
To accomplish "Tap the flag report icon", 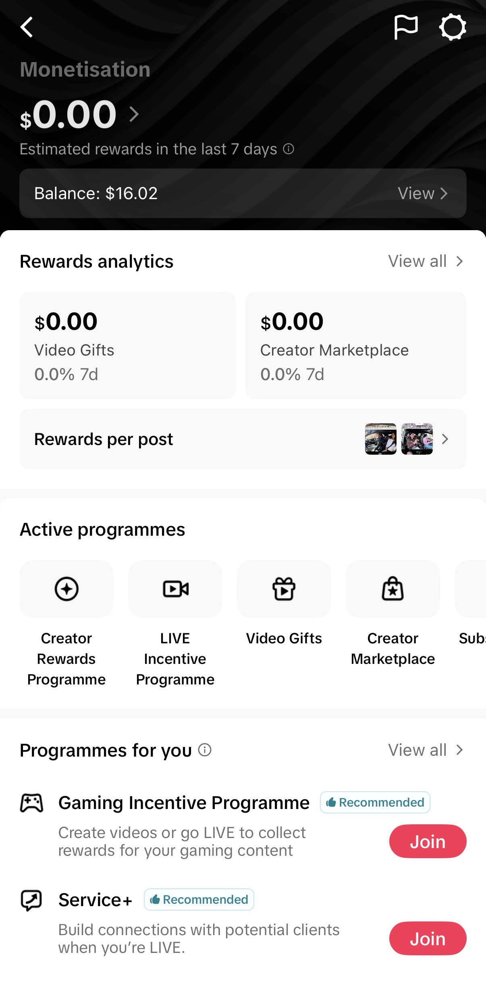I will [x=405, y=27].
